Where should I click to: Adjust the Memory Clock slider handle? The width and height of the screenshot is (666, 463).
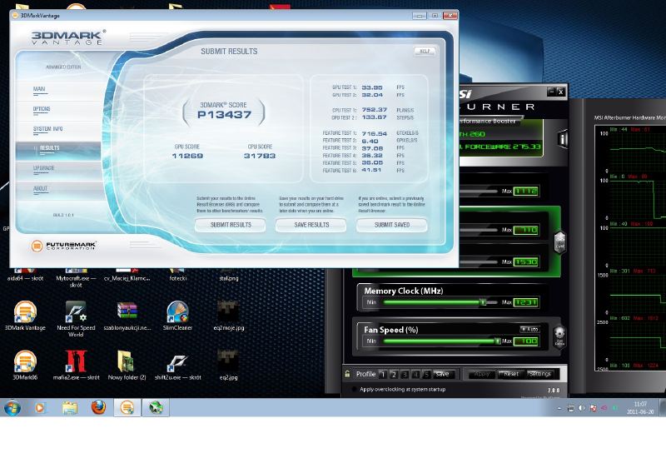[483, 302]
